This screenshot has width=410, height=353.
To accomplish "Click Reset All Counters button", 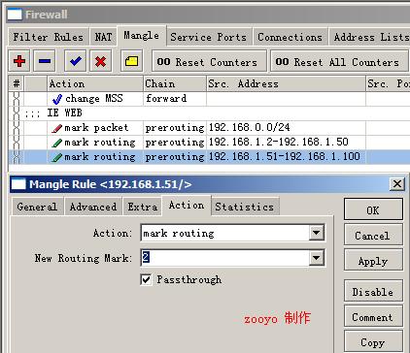I will (339, 61).
